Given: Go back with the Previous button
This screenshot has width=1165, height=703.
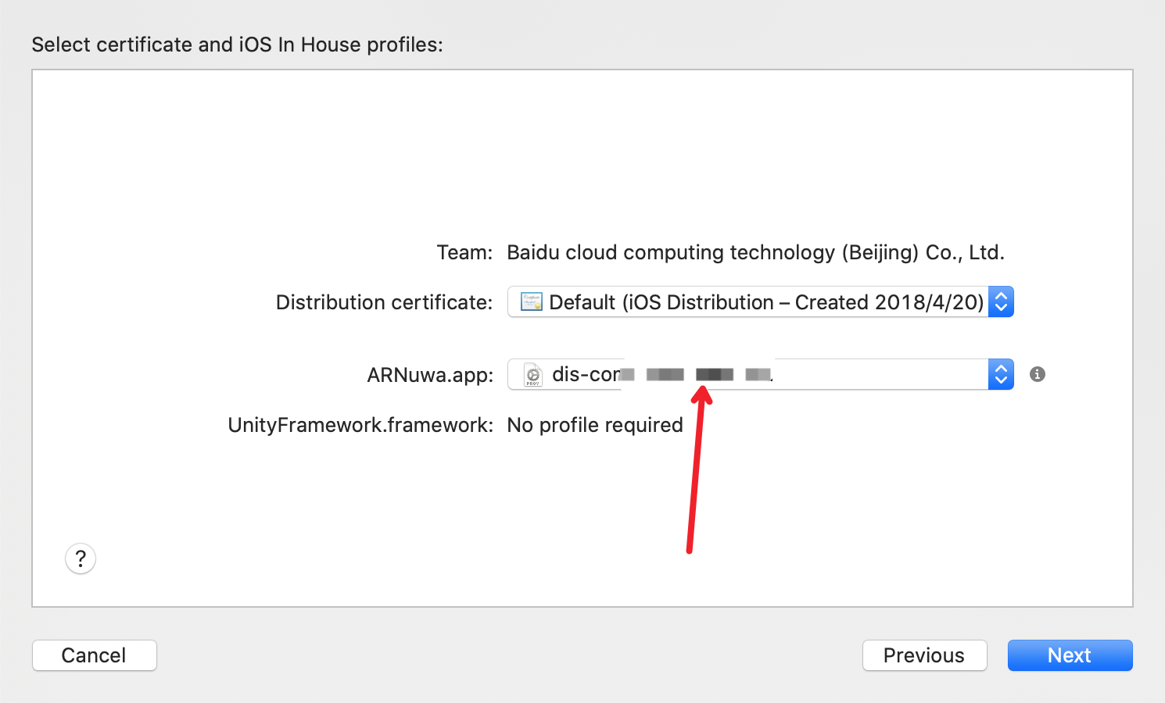Looking at the screenshot, I should pos(924,655).
